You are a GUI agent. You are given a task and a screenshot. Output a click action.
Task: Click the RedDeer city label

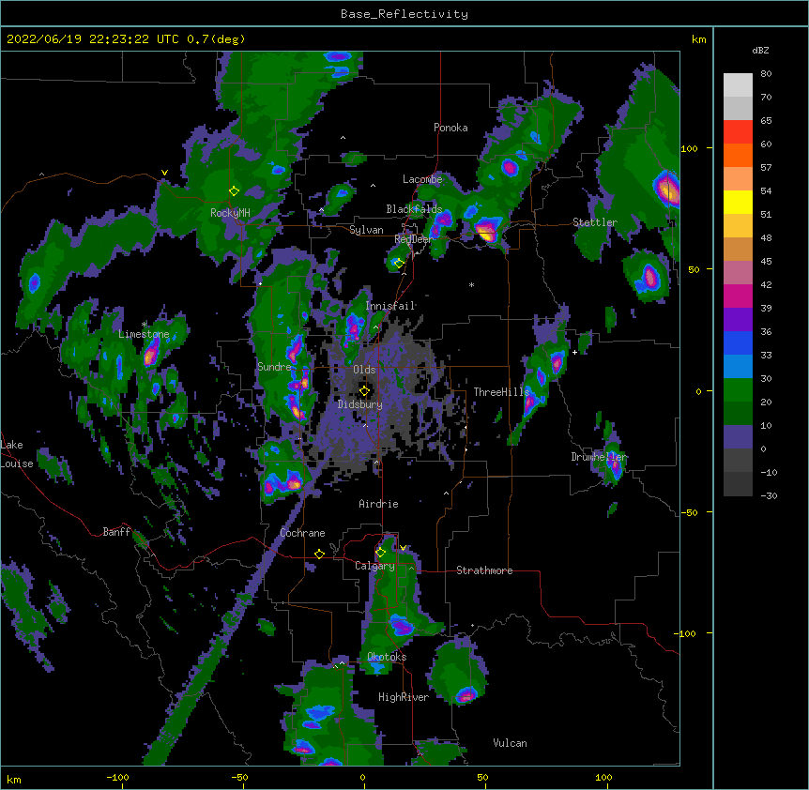click(414, 239)
